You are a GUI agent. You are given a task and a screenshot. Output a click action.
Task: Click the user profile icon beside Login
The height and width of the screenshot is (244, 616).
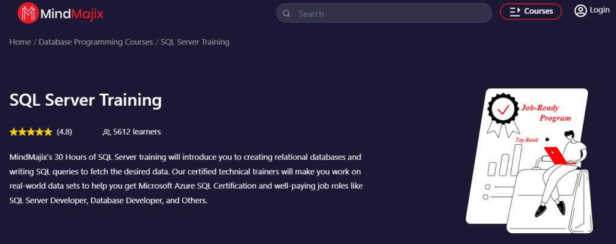[580, 10]
